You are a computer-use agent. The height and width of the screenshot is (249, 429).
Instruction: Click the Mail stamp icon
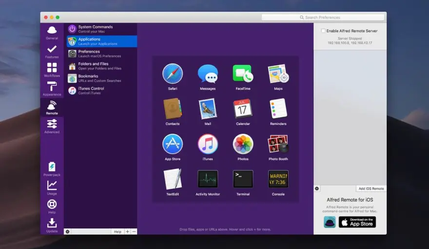click(208, 109)
